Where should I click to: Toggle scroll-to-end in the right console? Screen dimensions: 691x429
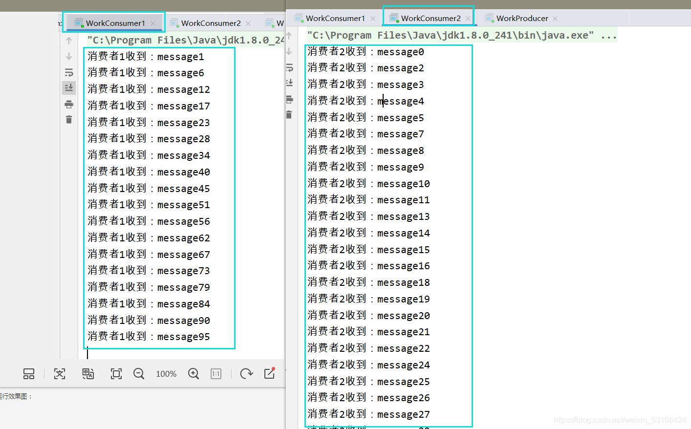(x=289, y=83)
